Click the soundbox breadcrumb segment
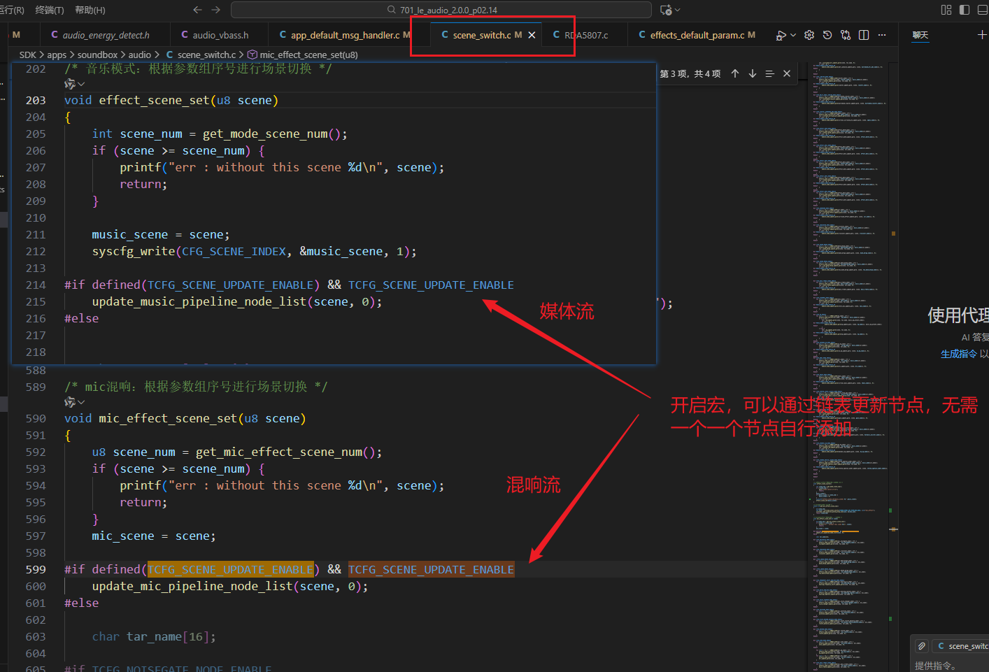This screenshot has height=672, width=989. [x=97, y=55]
